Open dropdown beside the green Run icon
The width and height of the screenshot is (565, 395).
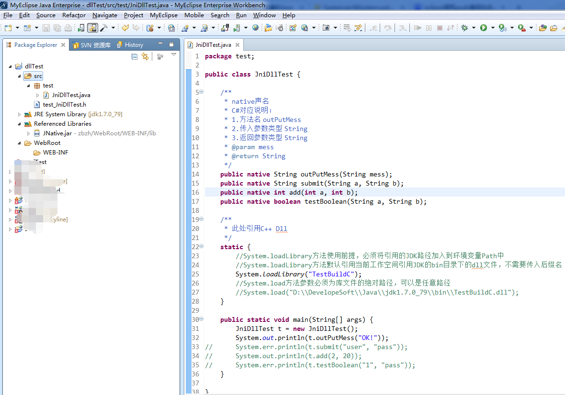pos(493,28)
